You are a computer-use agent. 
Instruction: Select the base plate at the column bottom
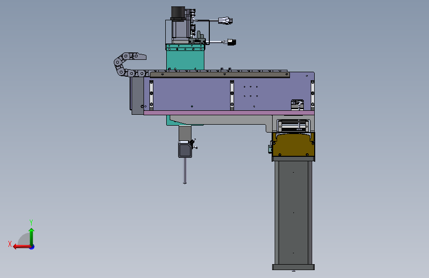[x=293, y=267]
